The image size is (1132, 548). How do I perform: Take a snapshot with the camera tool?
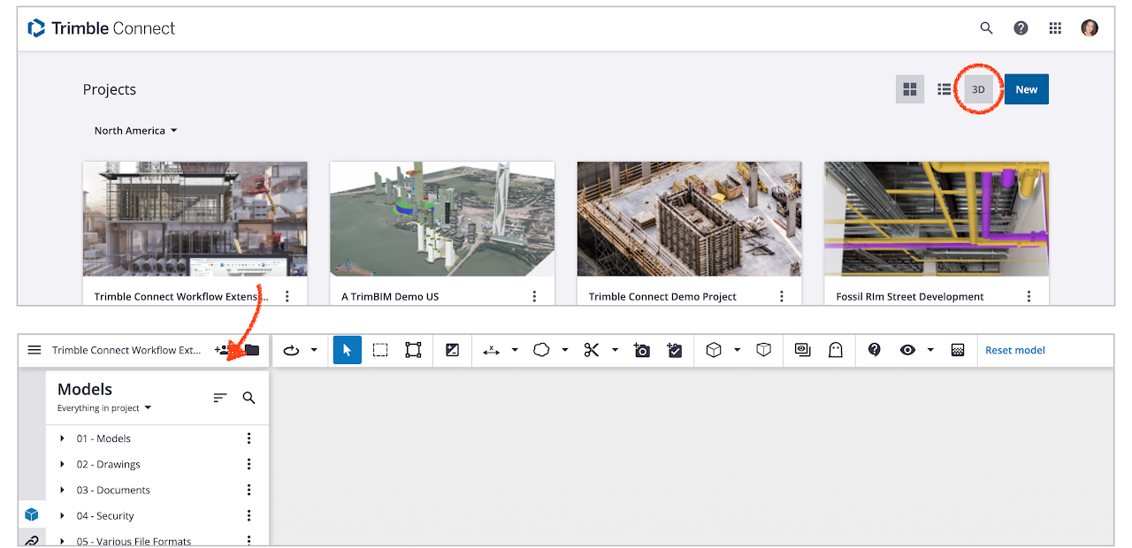(x=642, y=350)
